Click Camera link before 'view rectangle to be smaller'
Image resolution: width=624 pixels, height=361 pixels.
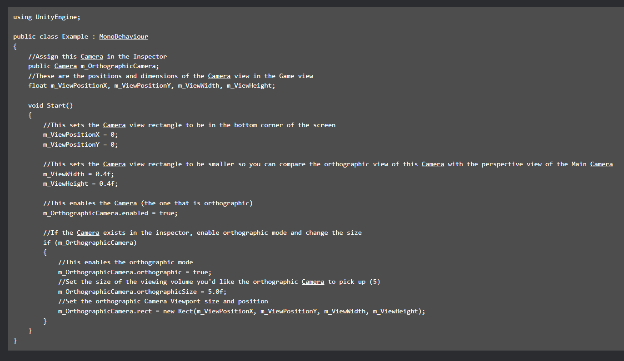[114, 164]
